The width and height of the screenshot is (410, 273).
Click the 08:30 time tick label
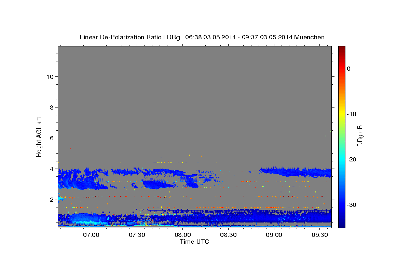(228, 235)
